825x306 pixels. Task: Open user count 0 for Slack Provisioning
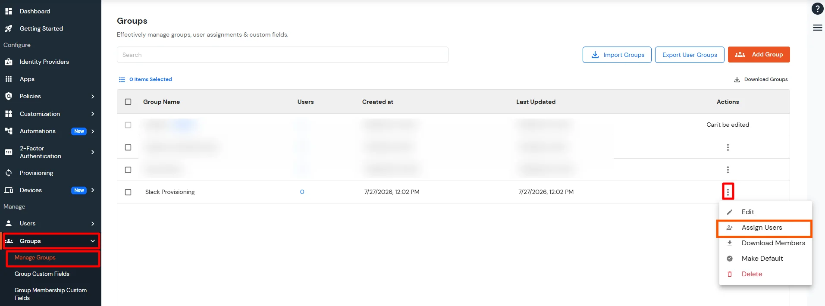(x=302, y=192)
